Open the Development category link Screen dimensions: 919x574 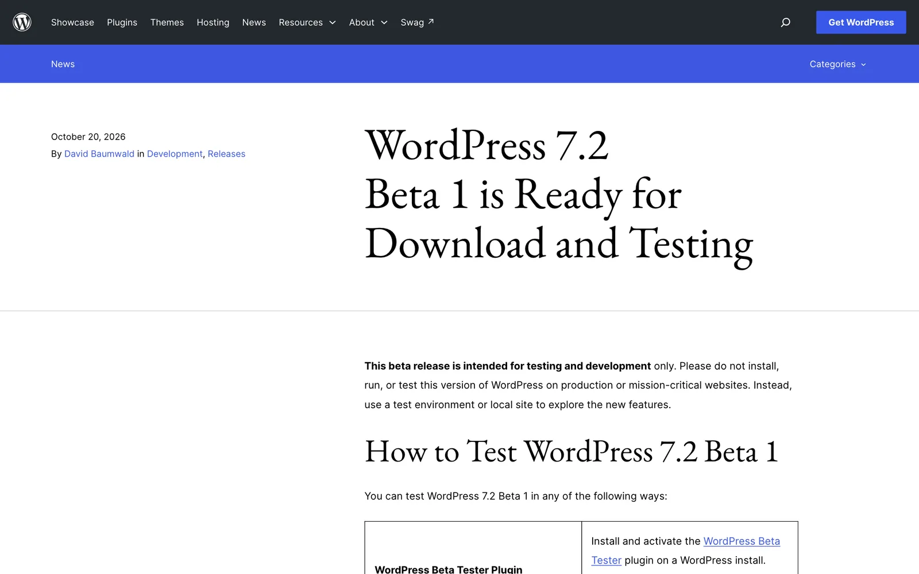tap(175, 154)
